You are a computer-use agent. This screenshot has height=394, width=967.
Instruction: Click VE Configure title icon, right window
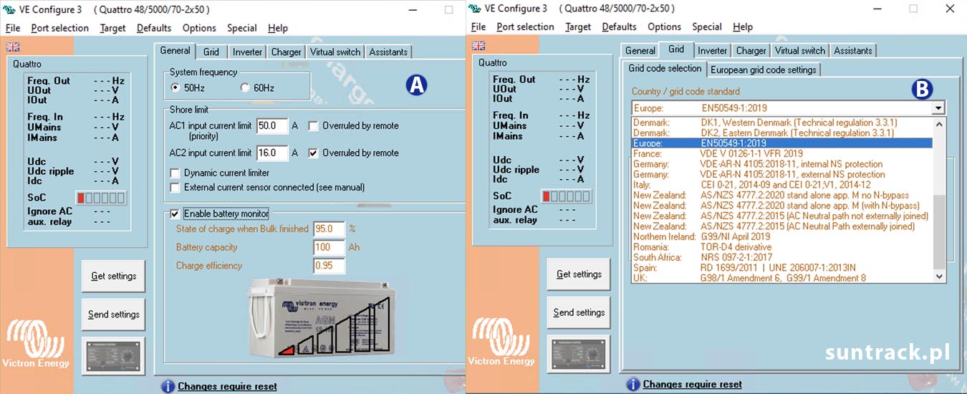pyautogui.click(x=476, y=9)
